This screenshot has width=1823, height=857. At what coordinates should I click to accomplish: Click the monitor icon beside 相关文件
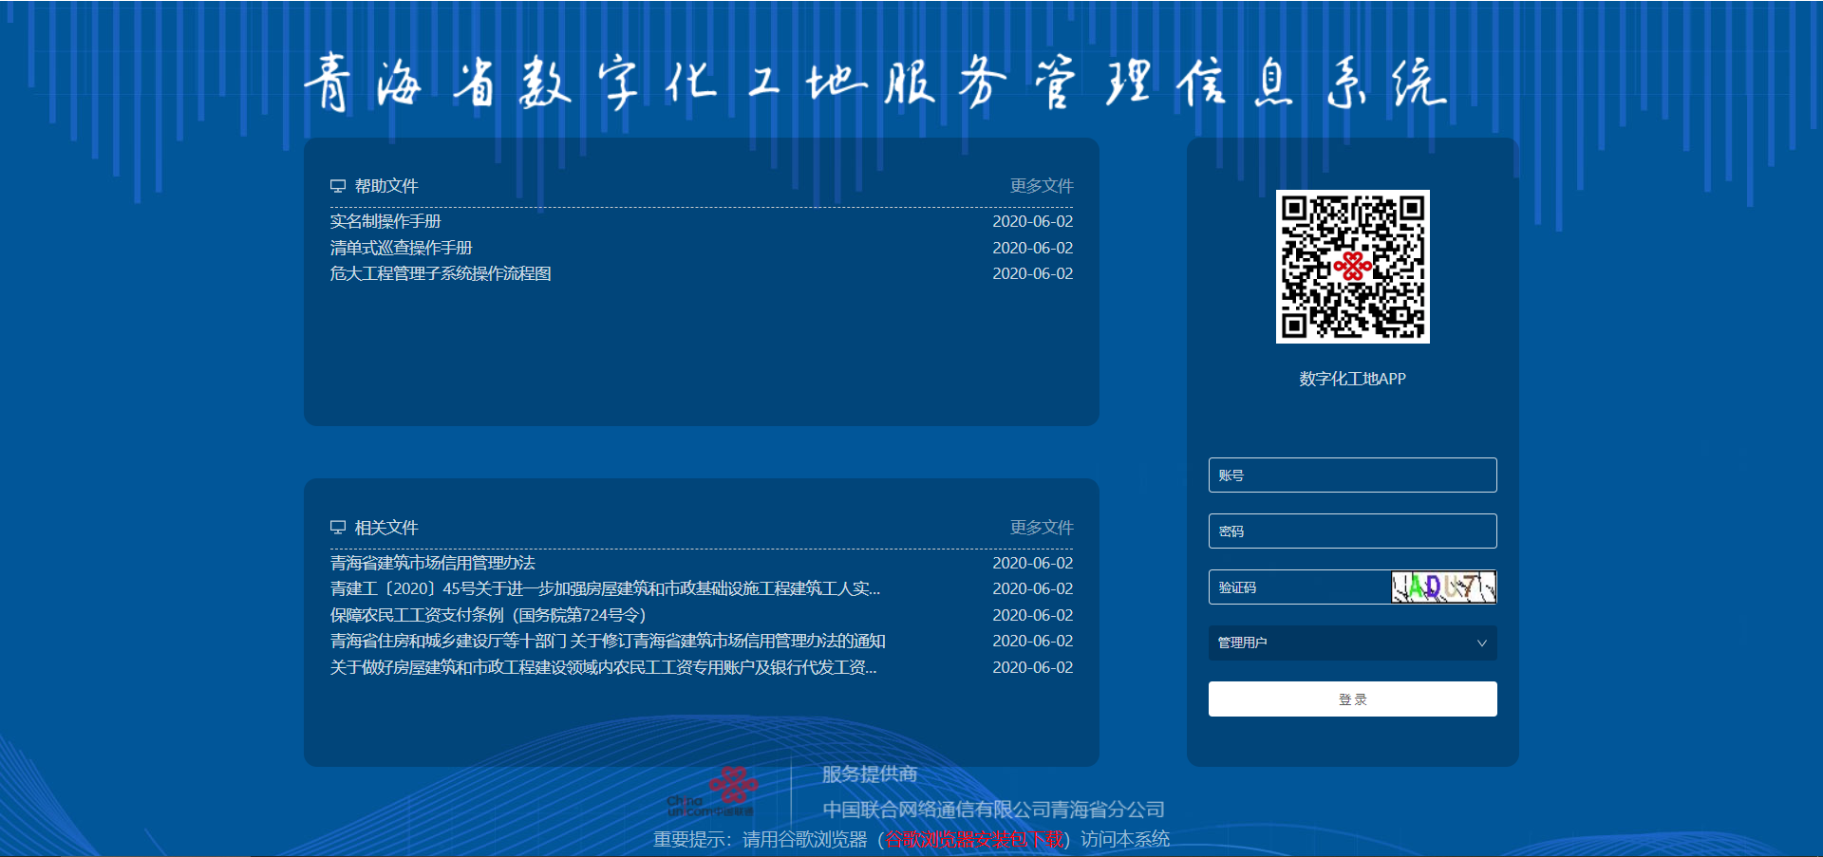pos(338,528)
